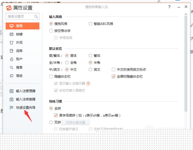193x150 pixels.
Task: Click the 双拼方案设置 button
Action: [x=76, y=122]
